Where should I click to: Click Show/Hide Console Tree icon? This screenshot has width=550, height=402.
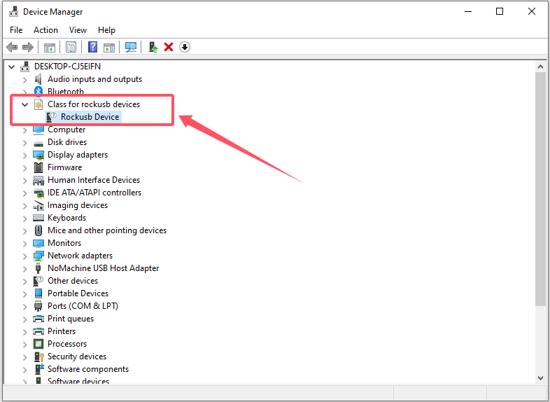[x=50, y=47]
